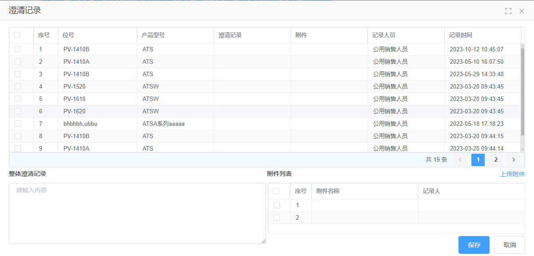
Task: Close the 澄清记录 dialog with the X icon
Action: [522, 11]
